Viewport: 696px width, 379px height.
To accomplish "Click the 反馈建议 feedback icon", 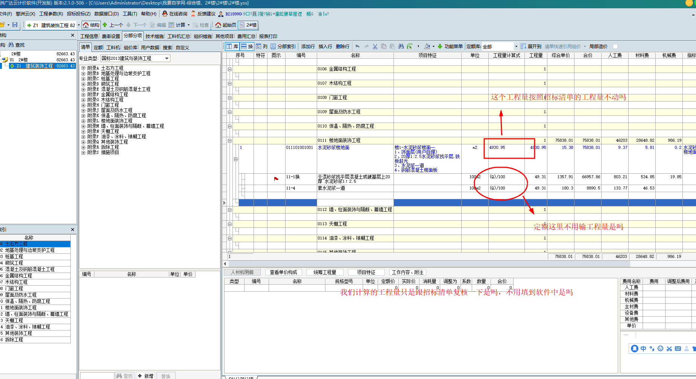I will (x=193, y=14).
